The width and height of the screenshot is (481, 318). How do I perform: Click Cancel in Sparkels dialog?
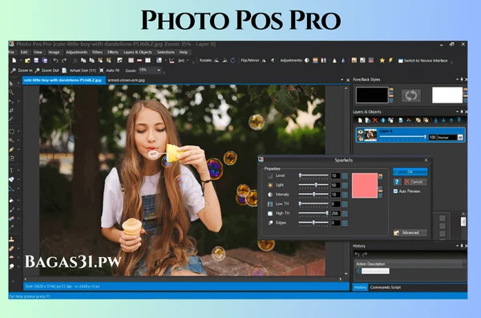tap(415, 182)
